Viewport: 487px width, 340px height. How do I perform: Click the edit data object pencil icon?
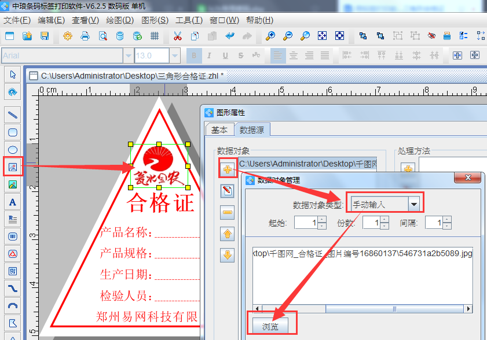[228, 191]
